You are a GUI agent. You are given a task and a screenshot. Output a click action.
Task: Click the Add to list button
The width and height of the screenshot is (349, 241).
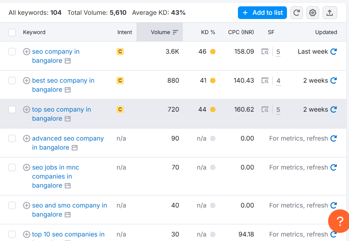pos(262,13)
